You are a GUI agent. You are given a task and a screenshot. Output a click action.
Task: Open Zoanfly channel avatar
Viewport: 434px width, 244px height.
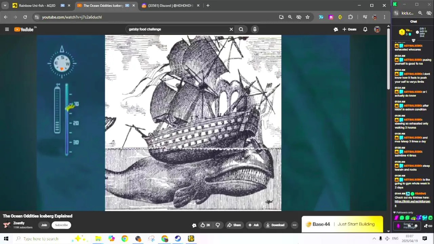pyautogui.click(x=6, y=225)
